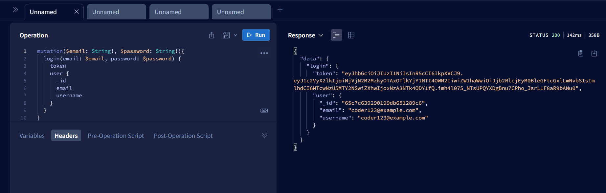Click the "_id" value in response

383,103
